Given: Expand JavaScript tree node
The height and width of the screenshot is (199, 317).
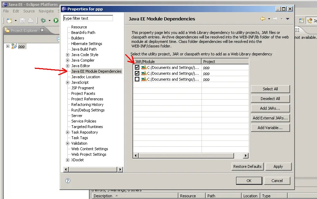Looking at the screenshot, I should [67, 82].
